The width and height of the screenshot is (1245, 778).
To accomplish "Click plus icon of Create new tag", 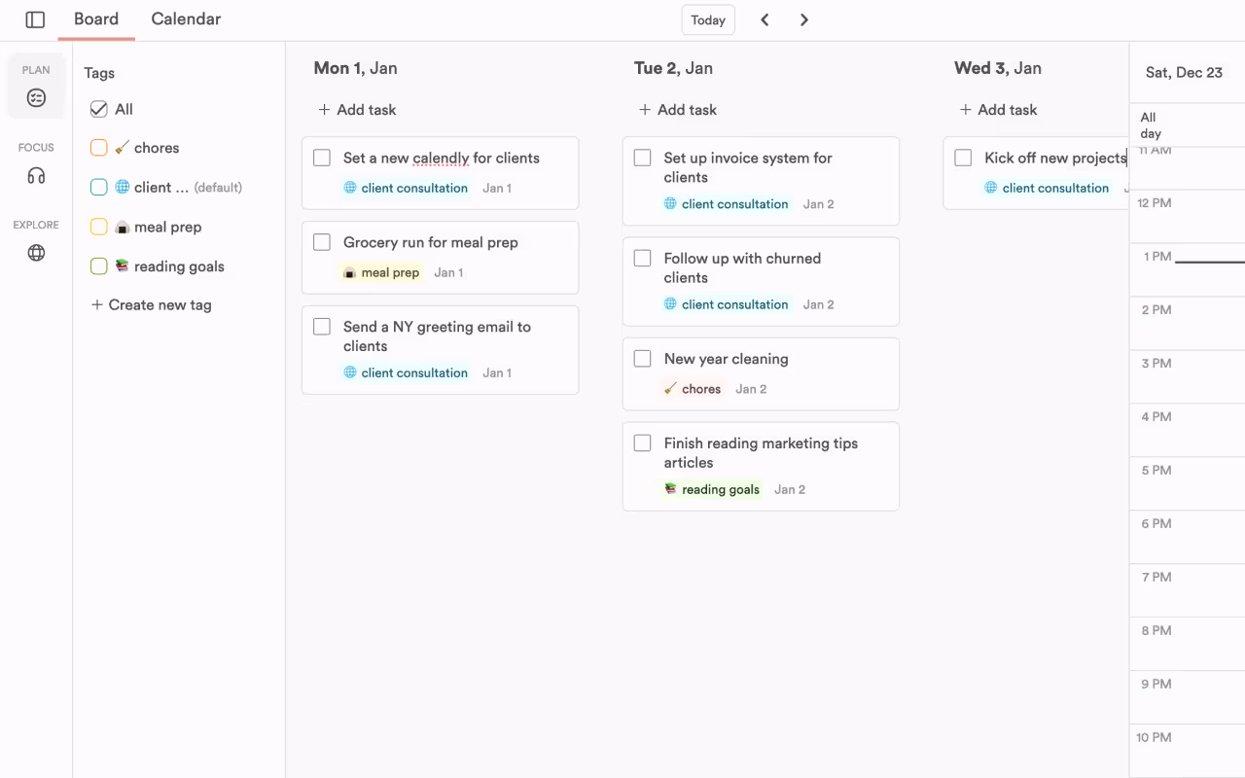I will click(96, 304).
